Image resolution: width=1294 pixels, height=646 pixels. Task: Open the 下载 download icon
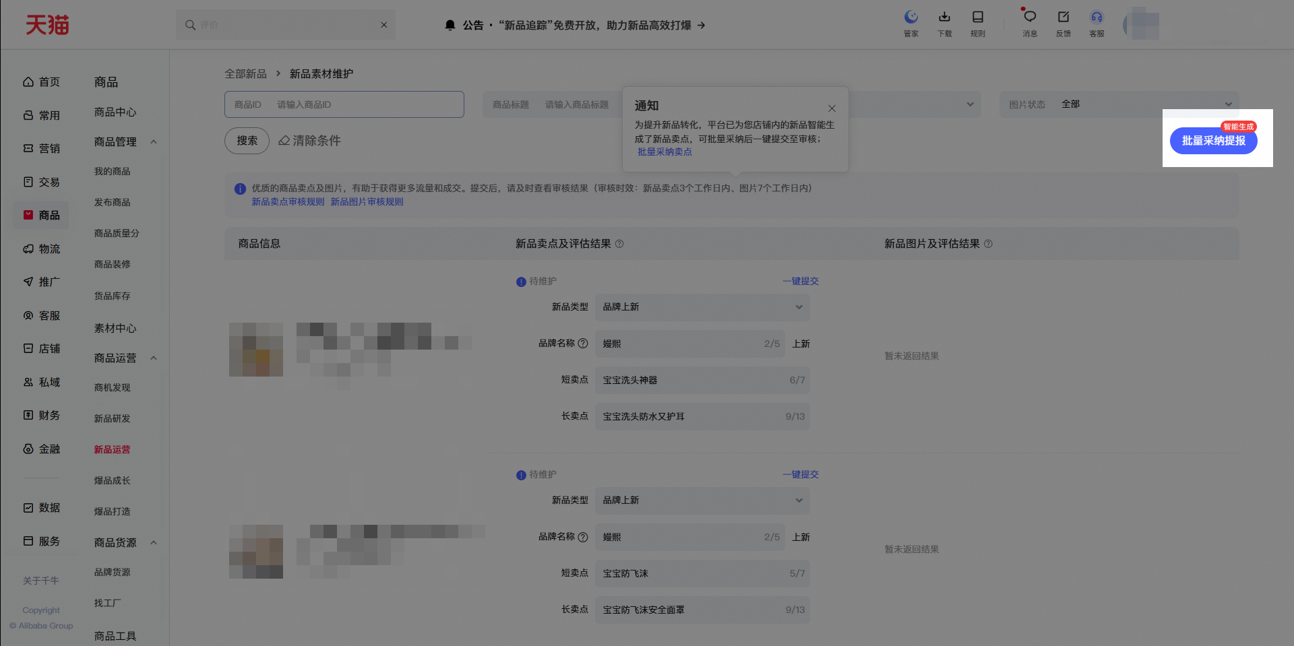(944, 24)
